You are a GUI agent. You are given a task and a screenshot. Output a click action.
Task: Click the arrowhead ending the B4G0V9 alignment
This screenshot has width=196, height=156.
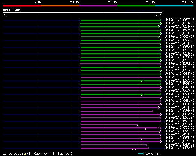[x=147, y=145]
